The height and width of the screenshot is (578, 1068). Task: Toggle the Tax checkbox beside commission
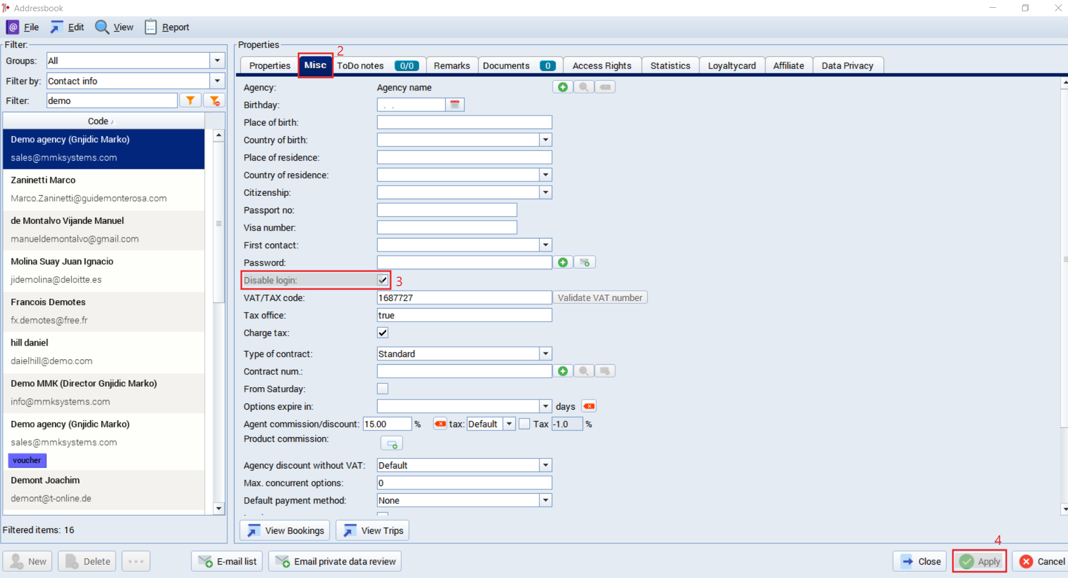[524, 424]
